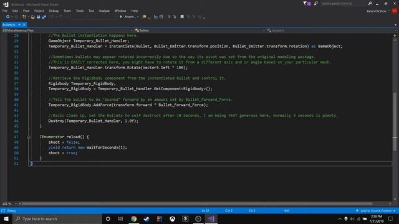399x224 pixels.
Task: Open the Analyze menu
Action: point(104,11)
